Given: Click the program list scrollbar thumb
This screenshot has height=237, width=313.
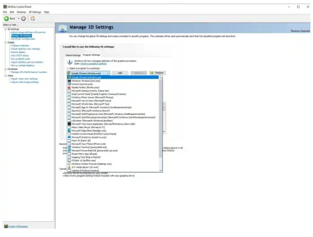Looking at the screenshot, I should [x=160, y=118].
